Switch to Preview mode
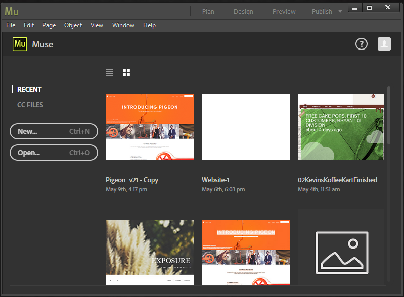The height and width of the screenshot is (297, 404). [284, 11]
